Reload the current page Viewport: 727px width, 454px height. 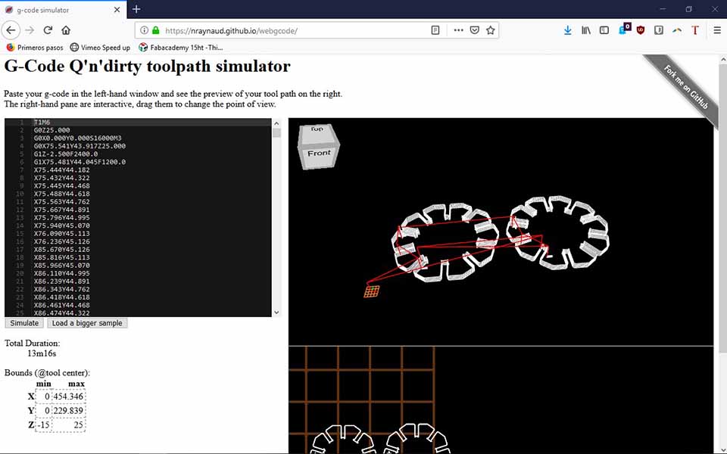pos(47,30)
